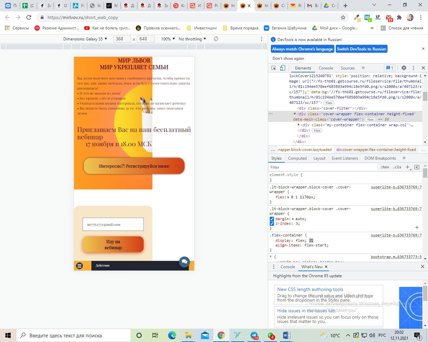Click the viewport height 640 field

tap(146, 39)
